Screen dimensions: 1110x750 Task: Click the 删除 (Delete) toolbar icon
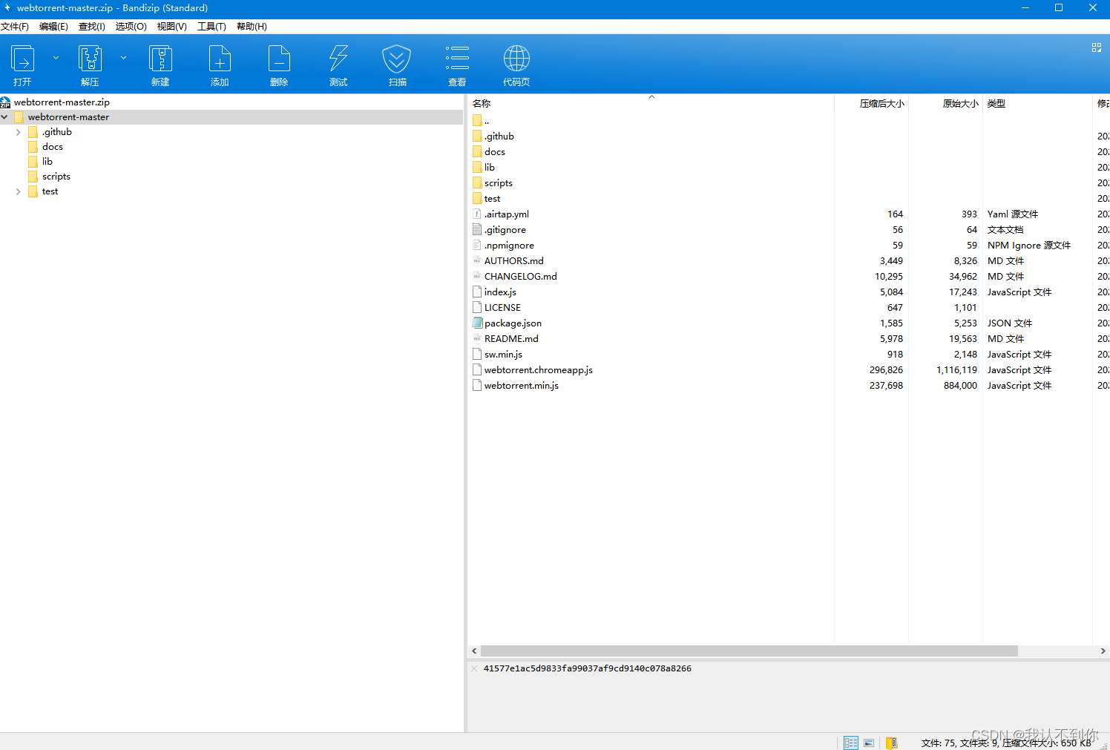pos(279,59)
